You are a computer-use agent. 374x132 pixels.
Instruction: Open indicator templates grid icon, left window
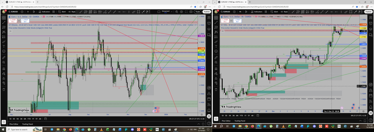tap(53, 12)
